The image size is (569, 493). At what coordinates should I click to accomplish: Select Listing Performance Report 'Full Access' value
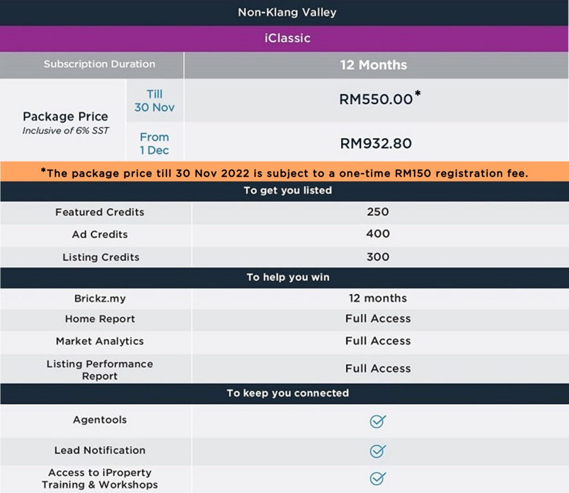coord(378,369)
